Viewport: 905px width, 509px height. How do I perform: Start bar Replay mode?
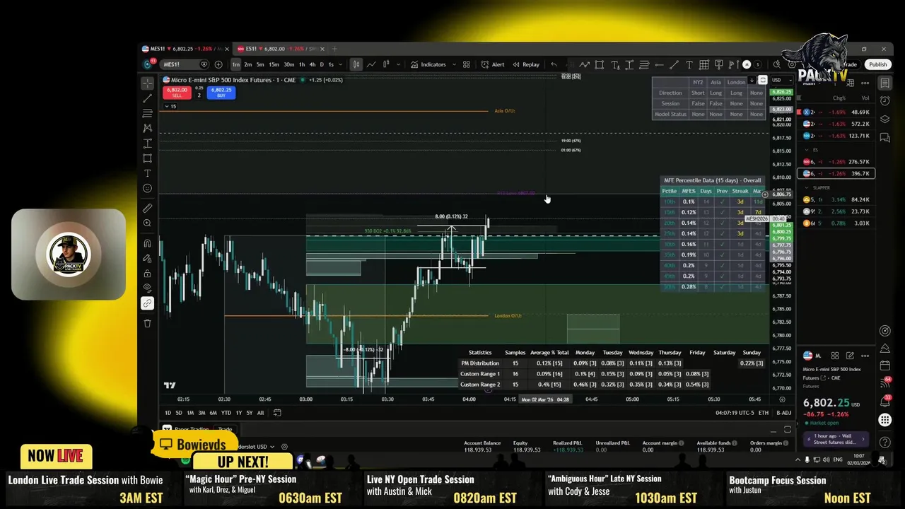526,64
